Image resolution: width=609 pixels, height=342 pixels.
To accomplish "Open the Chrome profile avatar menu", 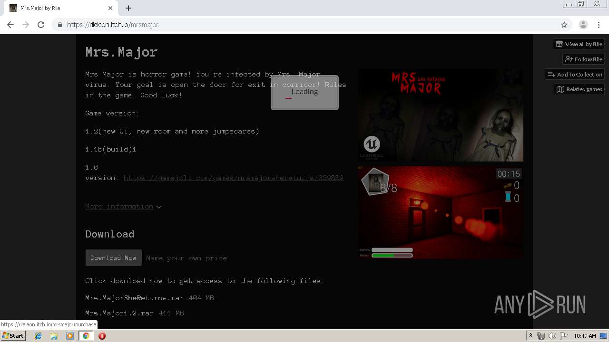I will pyautogui.click(x=583, y=25).
